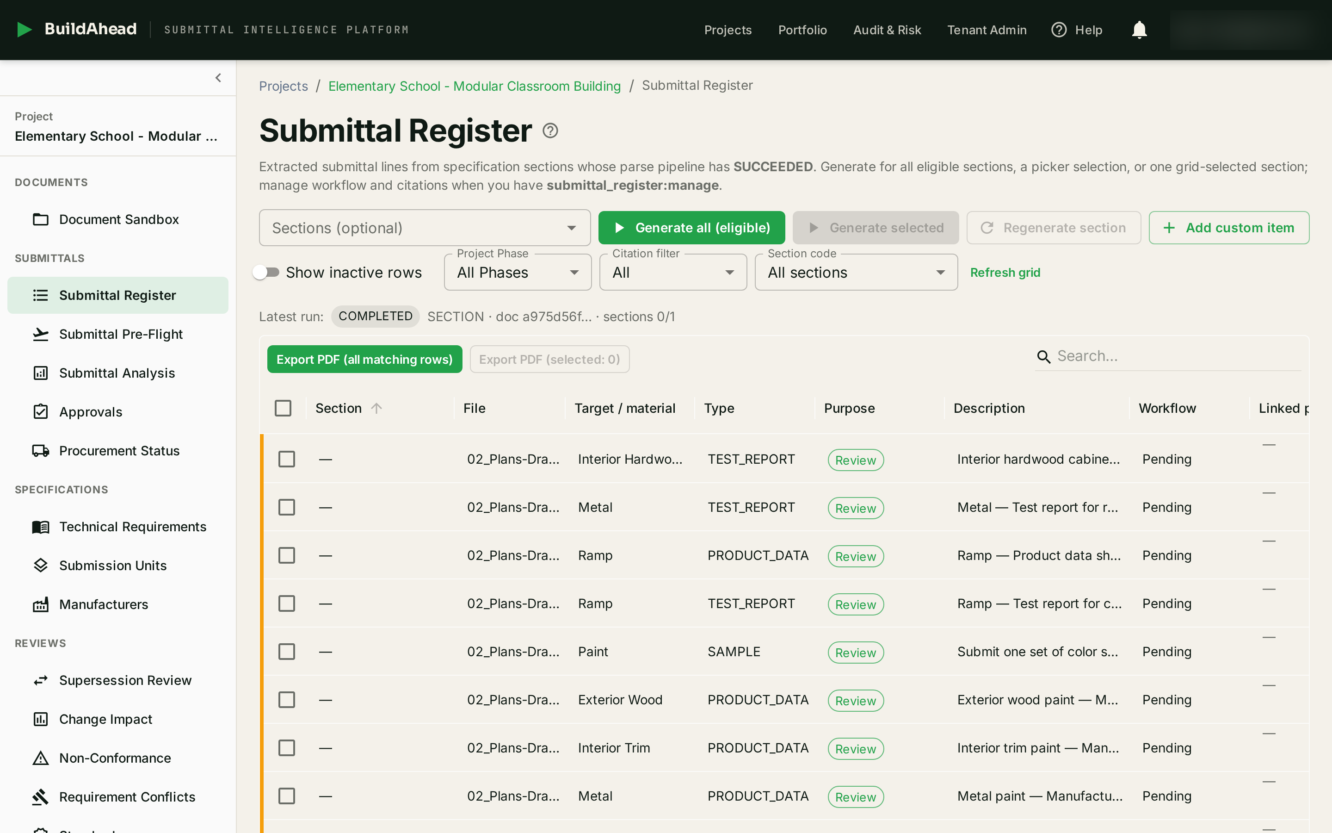
Task: Open Projects in top navigation
Action: point(728,30)
